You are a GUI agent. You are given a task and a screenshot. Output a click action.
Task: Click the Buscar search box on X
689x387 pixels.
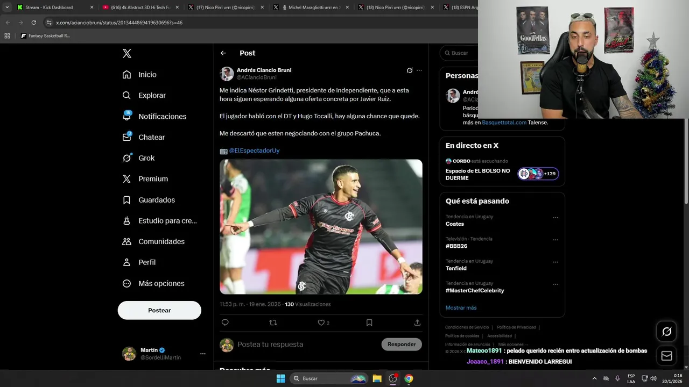(x=460, y=53)
